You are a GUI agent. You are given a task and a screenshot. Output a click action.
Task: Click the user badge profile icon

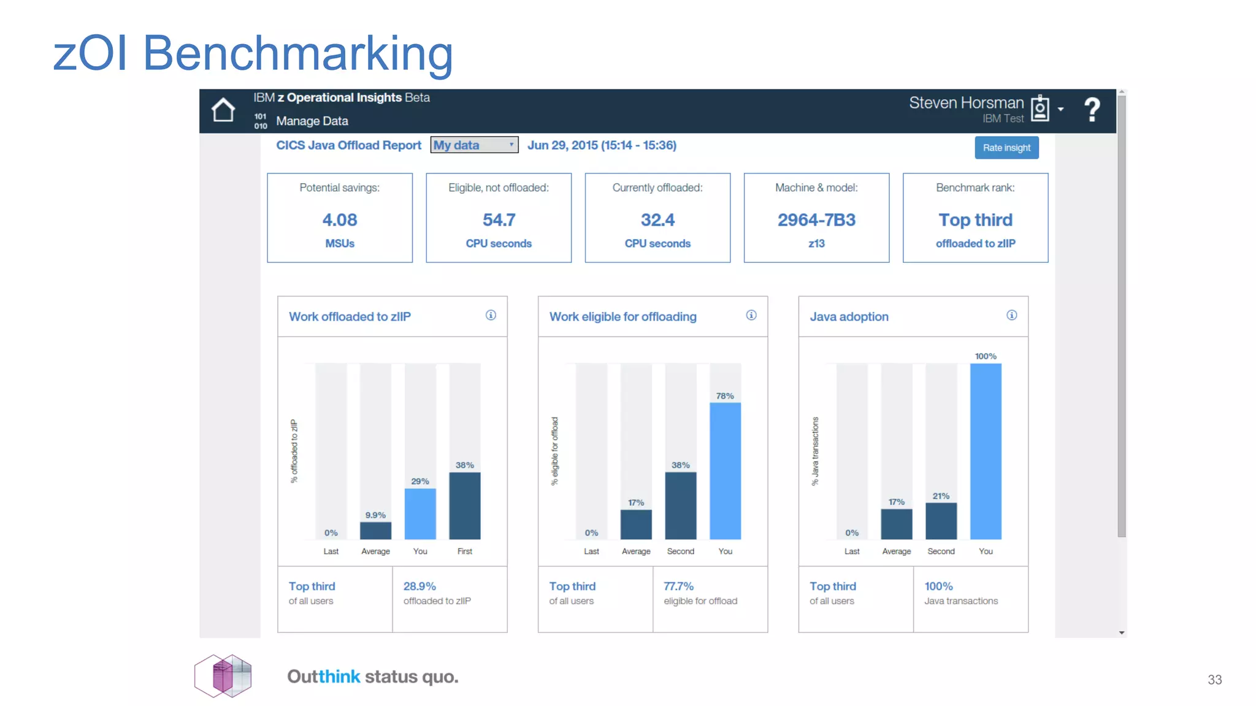click(1040, 108)
